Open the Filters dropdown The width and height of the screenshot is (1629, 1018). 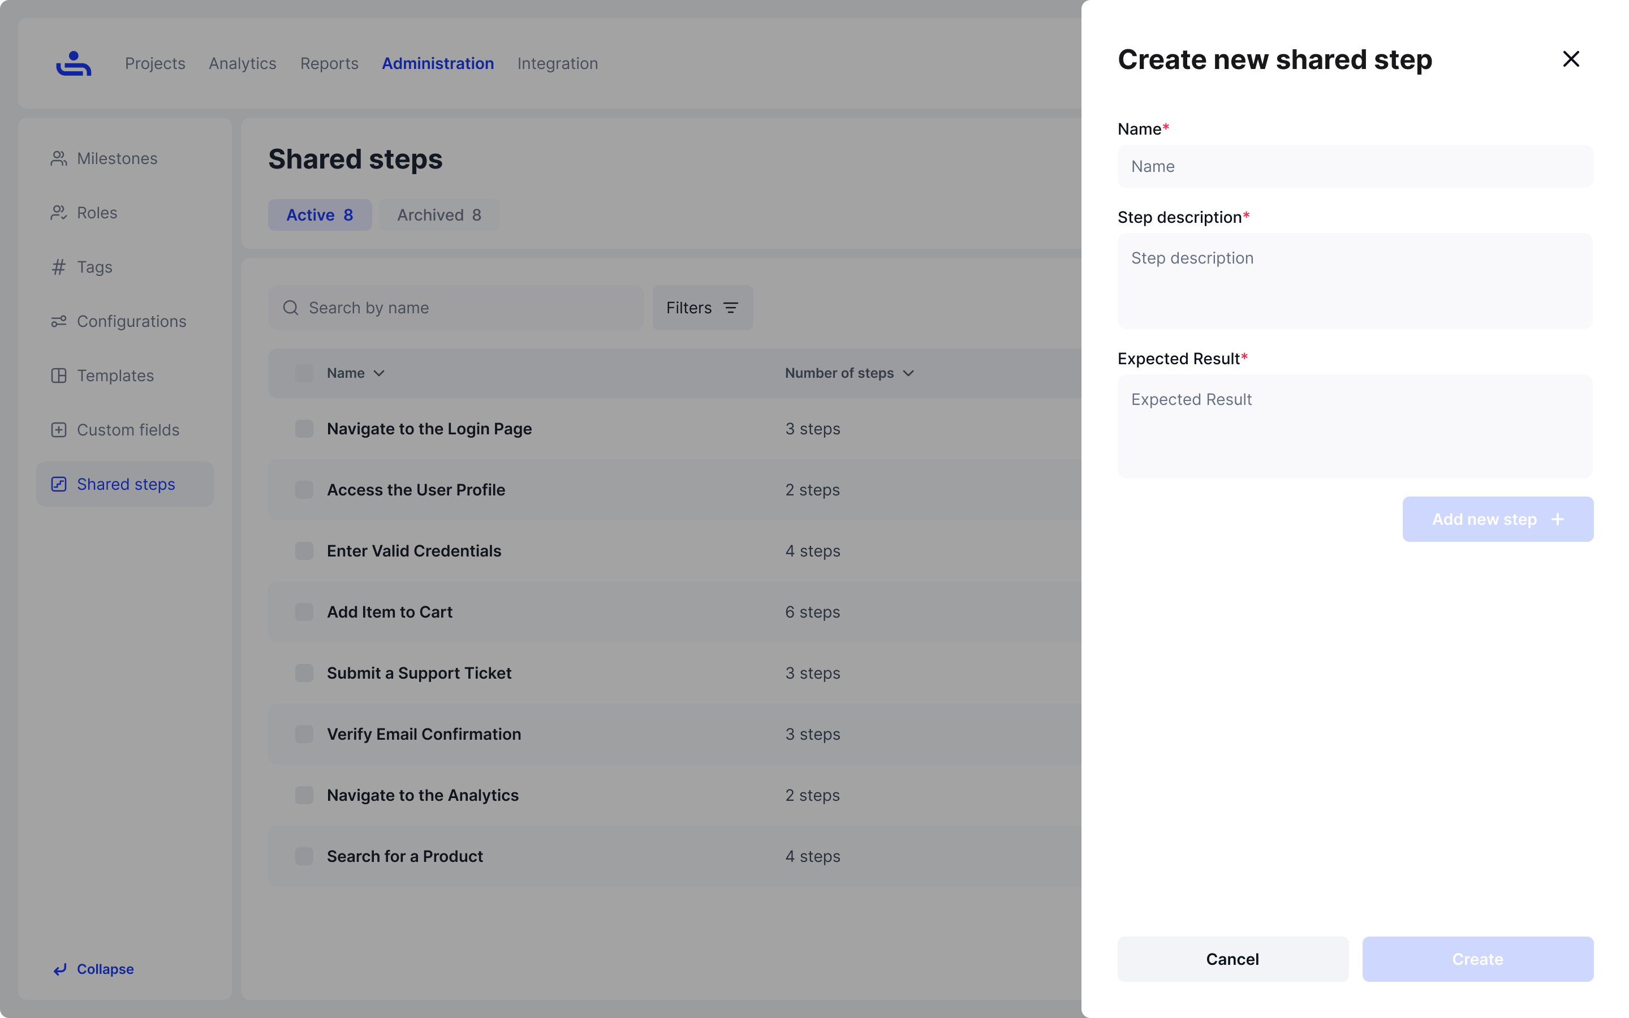702,308
